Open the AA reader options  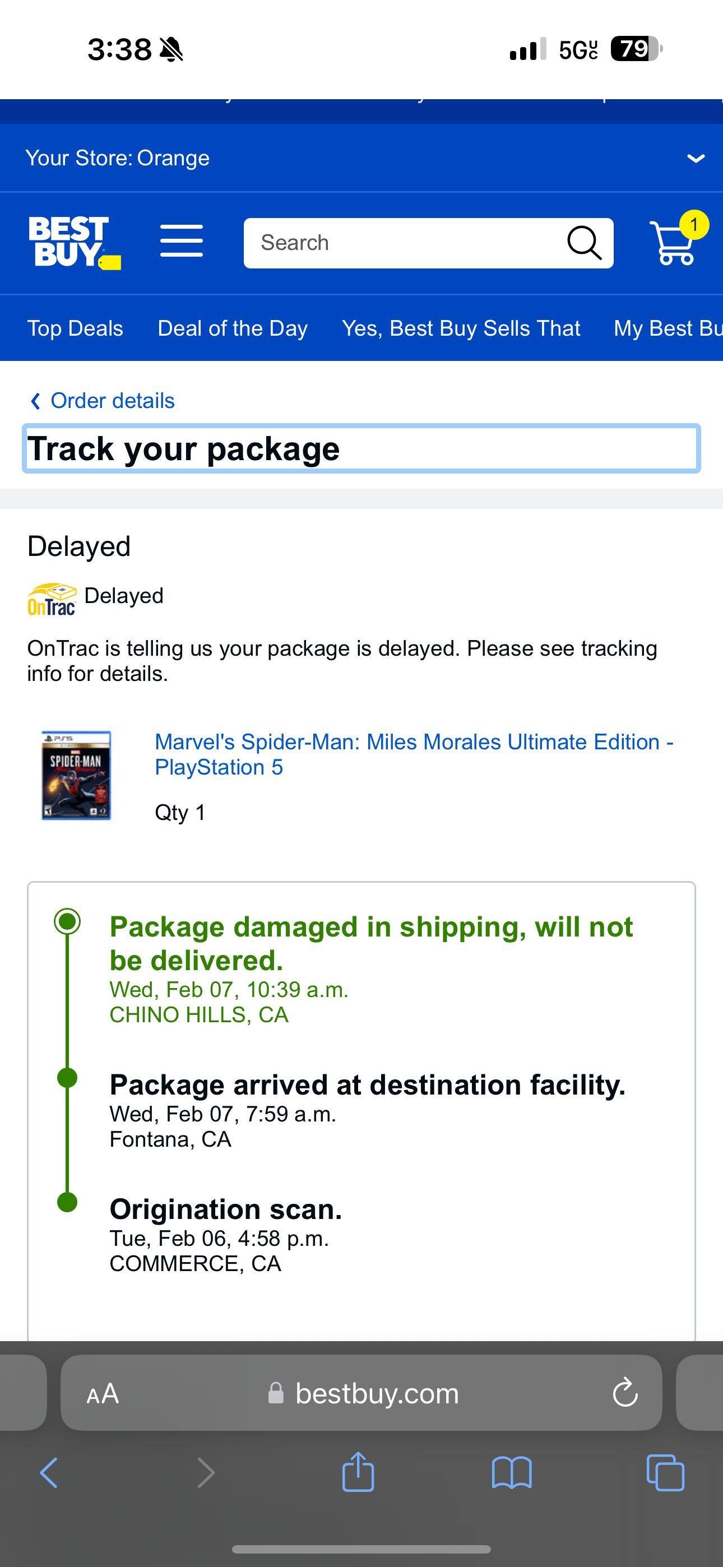103,1393
